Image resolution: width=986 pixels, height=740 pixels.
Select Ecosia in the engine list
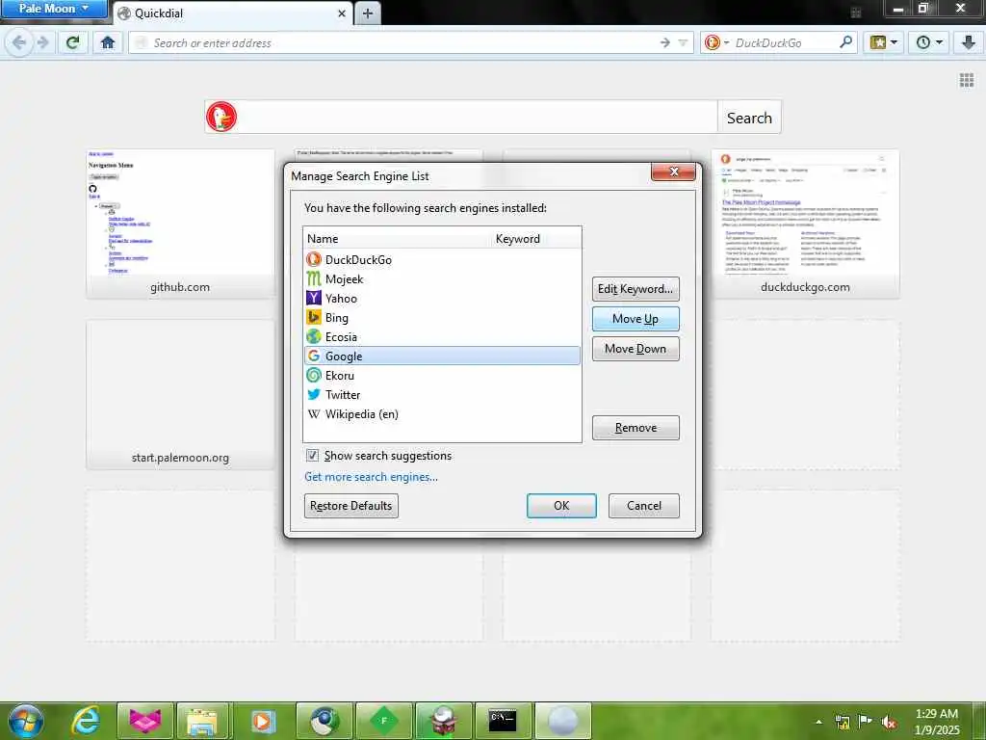pyautogui.click(x=442, y=336)
